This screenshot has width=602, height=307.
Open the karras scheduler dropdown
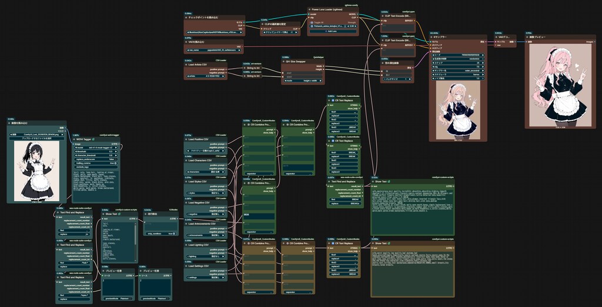457,74
